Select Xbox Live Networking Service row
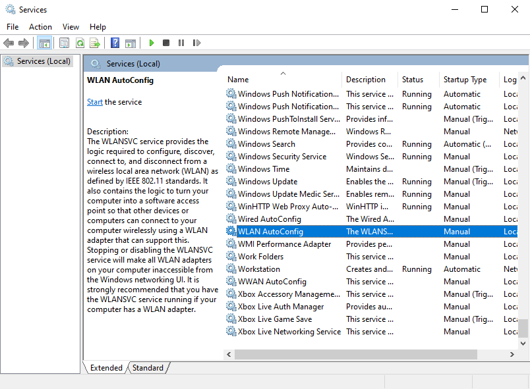Screen dimensions: 530x389 pyautogui.click(x=371, y=331)
